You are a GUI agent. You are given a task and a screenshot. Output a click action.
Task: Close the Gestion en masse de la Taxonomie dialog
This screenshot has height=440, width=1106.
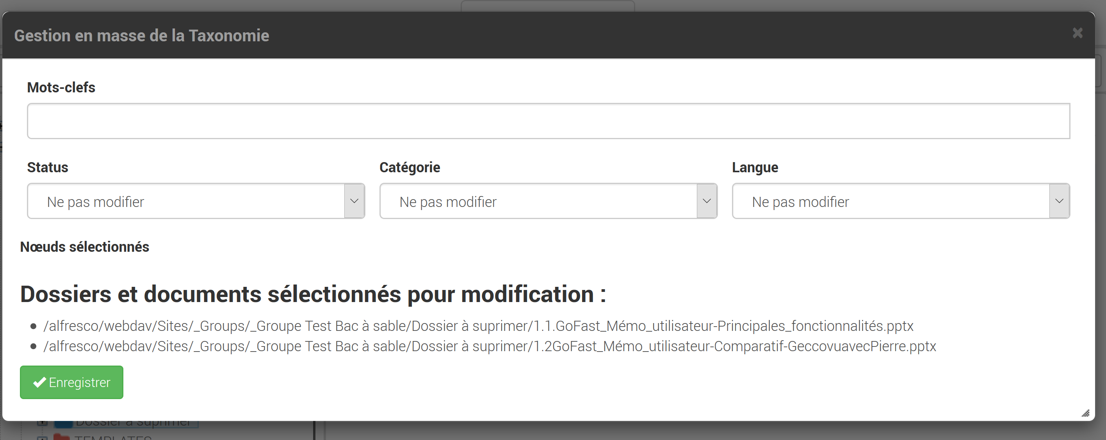1077,33
